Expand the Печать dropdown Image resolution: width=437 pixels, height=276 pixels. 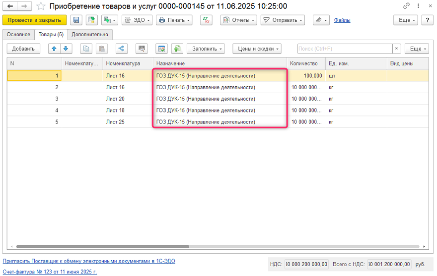[174, 20]
